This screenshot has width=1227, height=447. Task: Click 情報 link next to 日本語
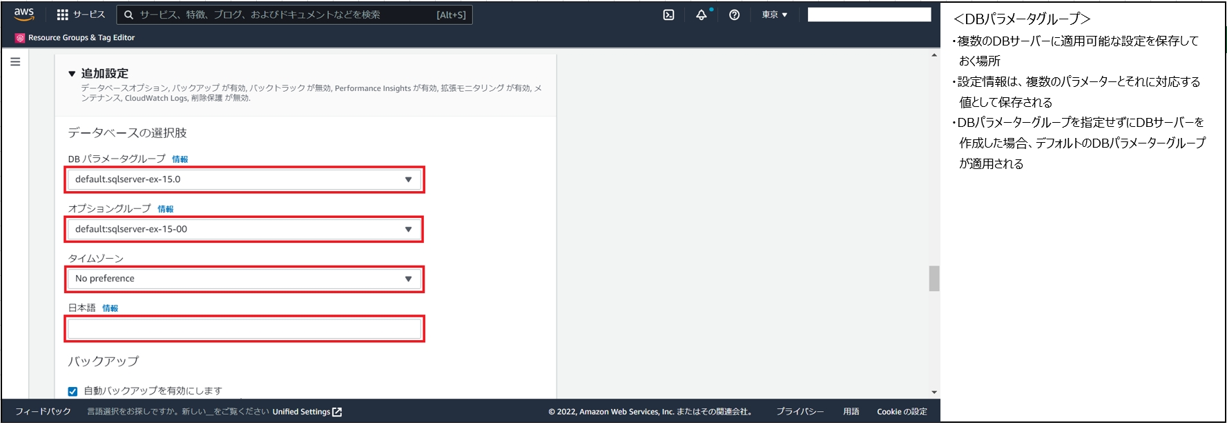(110, 308)
